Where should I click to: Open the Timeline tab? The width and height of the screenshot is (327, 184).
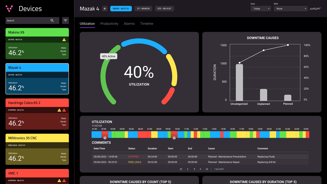147,24
